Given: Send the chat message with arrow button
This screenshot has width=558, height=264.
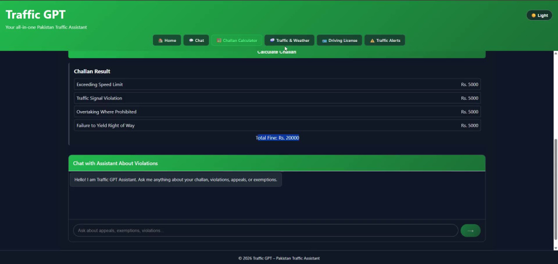Looking at the screenshot, I should pos(470,231).
